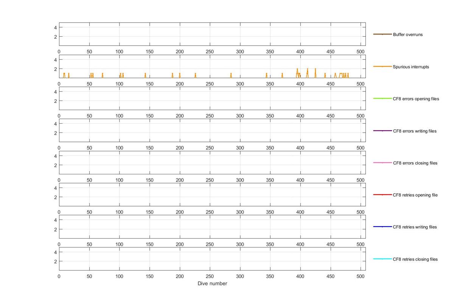Click the red CF8 retries opening legend line
Screen dimensions: 454x304
pyautogui.click(x=382, y=195)
